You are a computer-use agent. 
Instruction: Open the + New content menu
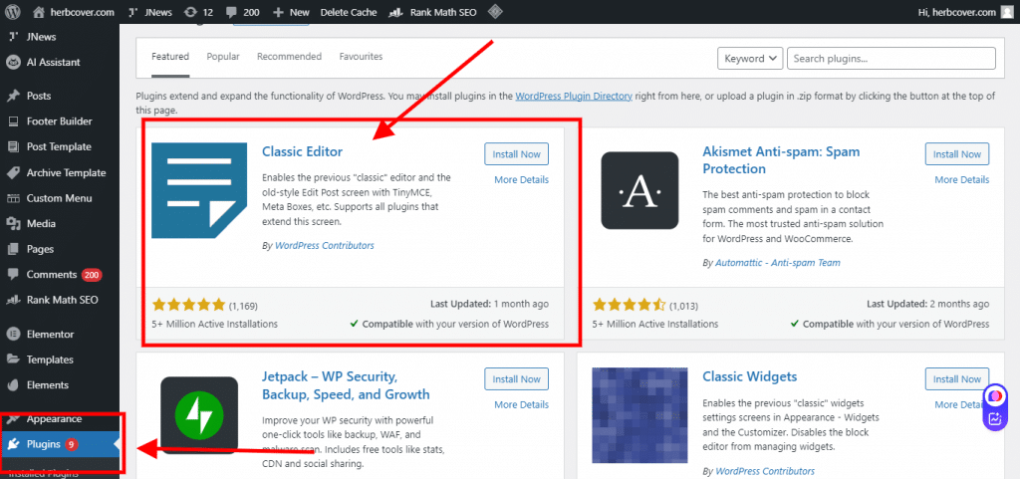tap(291, 13)
